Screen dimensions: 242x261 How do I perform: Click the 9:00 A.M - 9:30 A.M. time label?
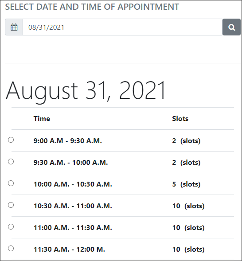67,141
